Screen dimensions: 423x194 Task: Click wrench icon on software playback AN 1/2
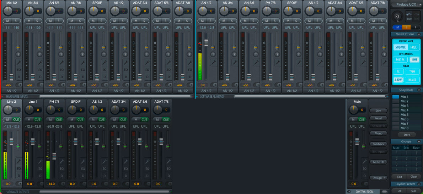coord(213,63)
